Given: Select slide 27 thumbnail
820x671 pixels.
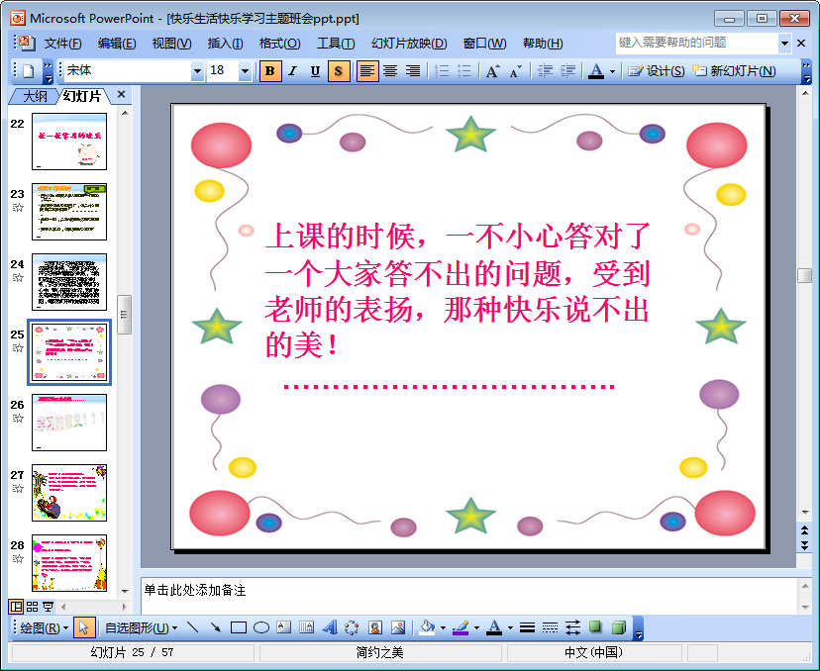Looking at the screenshot, I should click(x=69, y=493).
